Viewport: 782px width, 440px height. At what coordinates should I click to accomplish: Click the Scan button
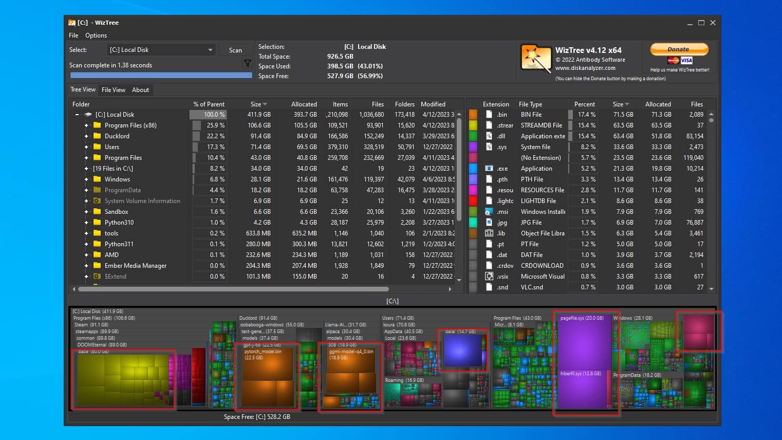click(235, 50)
